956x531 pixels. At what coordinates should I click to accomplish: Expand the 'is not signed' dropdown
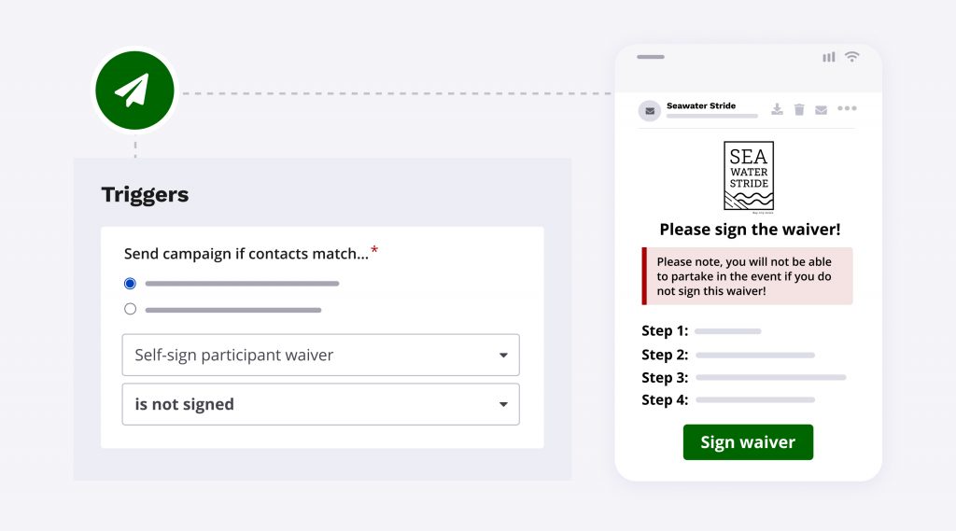coord(320,404)
